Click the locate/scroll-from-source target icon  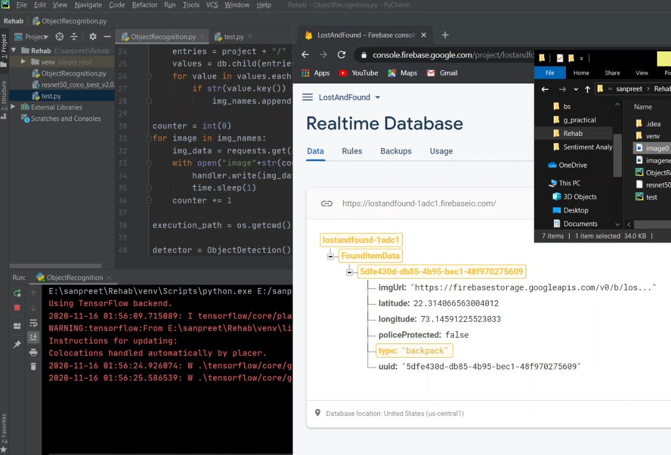tap(60, 37)
